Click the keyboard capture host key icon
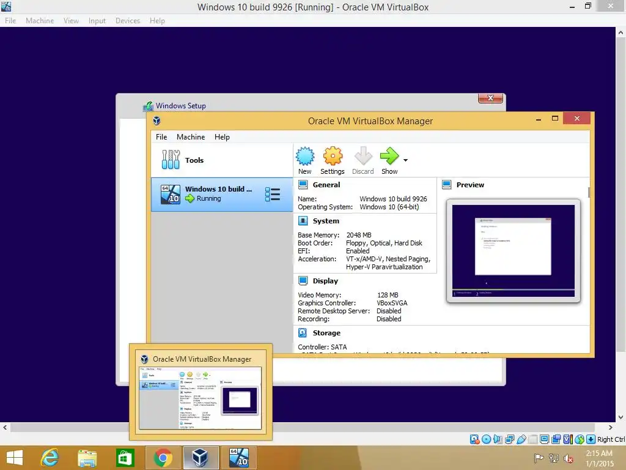The image size is (626, 470). pos(591,439)
